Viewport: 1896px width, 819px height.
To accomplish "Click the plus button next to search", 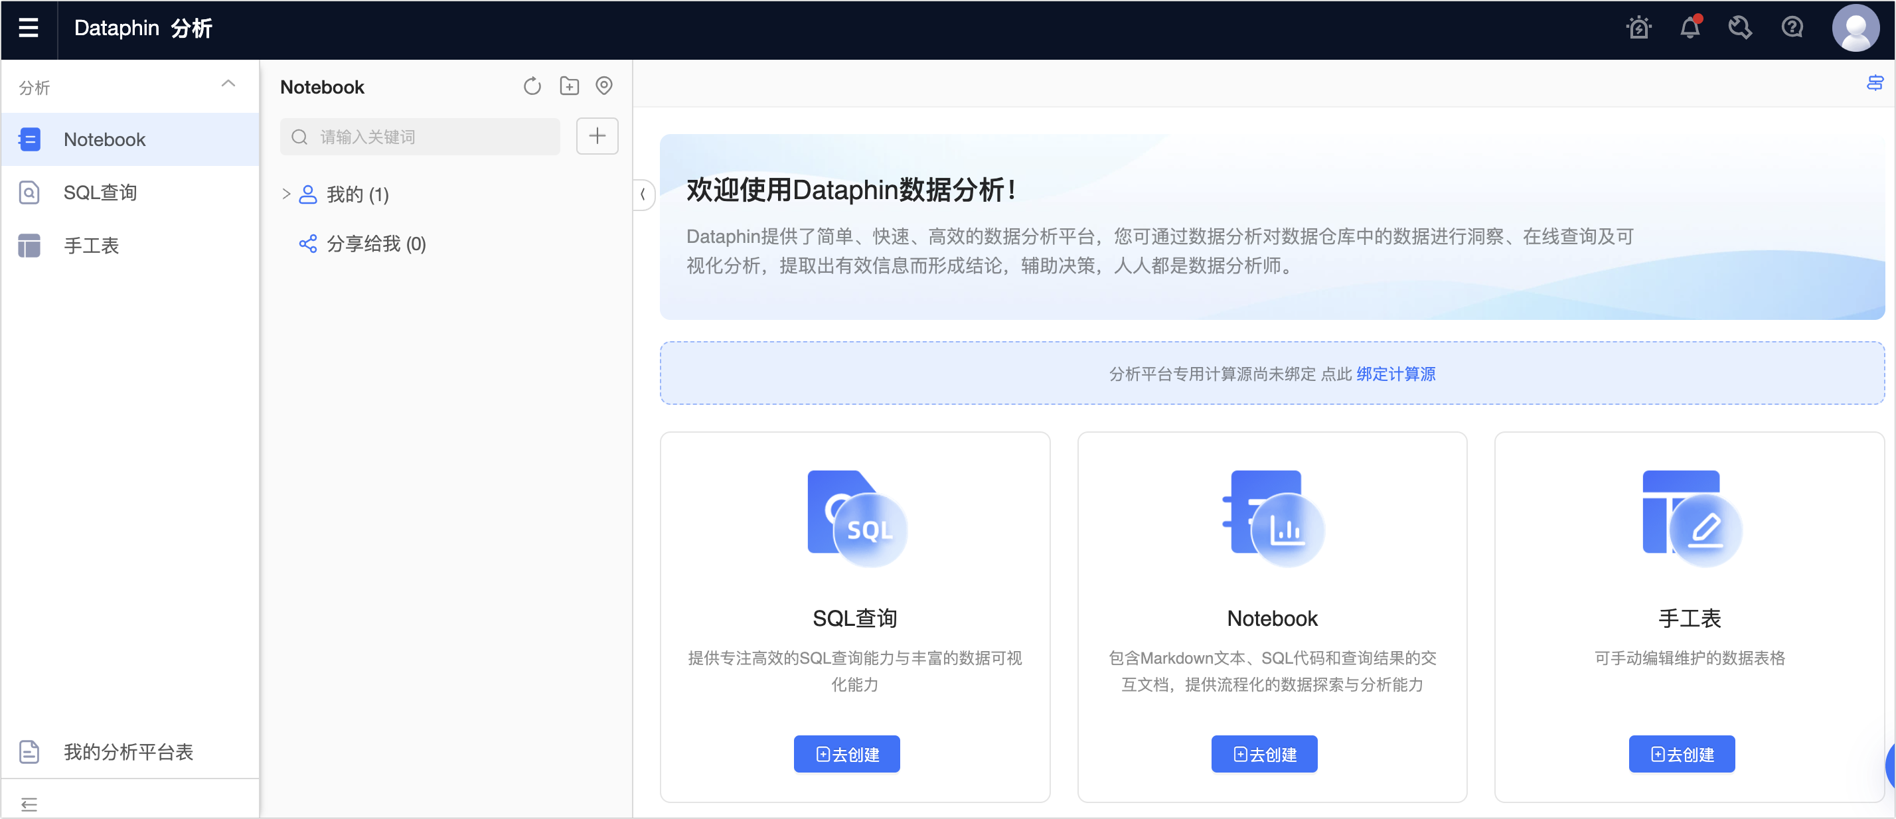I will point(597,136).
